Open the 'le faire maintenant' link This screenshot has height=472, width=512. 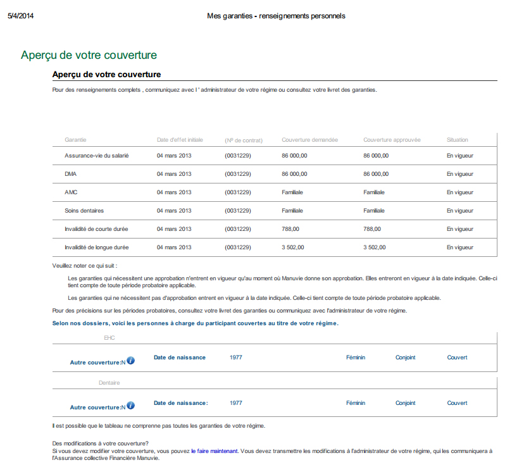[215, 451]
